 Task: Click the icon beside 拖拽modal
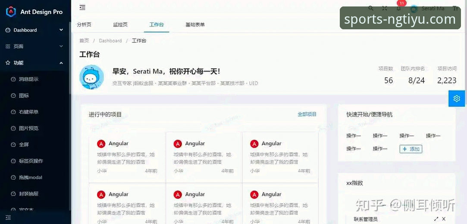point(13,177)
